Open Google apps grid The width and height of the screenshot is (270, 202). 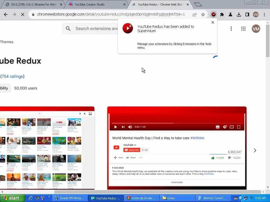tap(243, 29)
